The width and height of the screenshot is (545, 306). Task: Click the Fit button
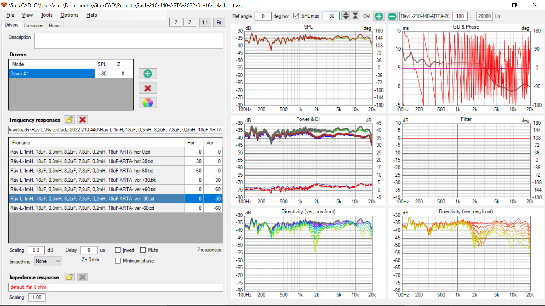219,22
